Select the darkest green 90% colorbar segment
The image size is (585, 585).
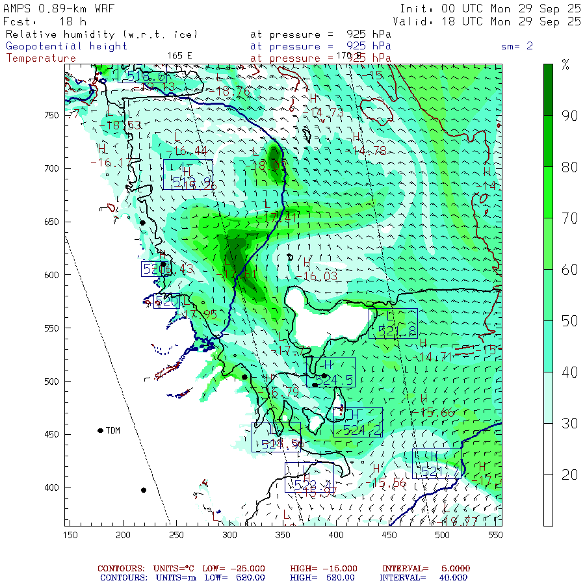click(548, 89)
